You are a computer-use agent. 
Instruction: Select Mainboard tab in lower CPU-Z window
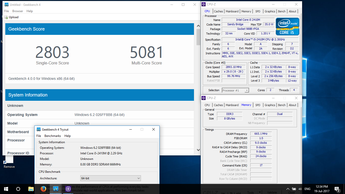pyautogui.click(x=232, y=105)
